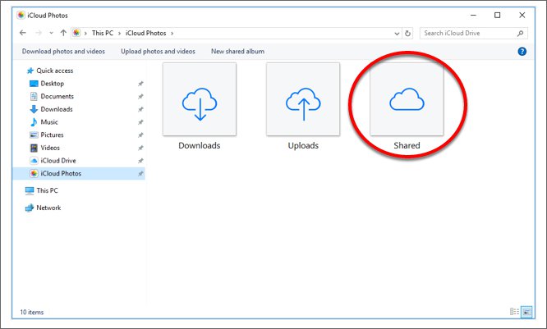Click the pin icon next to Pictures
Screen dimensions: 547x329
pos(140,135)
